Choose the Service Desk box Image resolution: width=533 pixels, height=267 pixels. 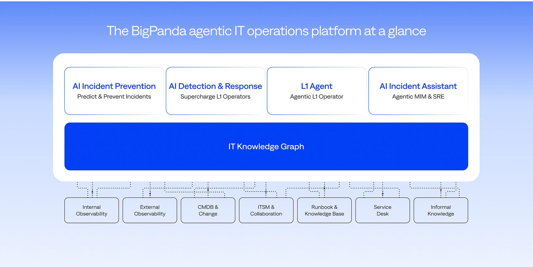[x=383, y=210]
